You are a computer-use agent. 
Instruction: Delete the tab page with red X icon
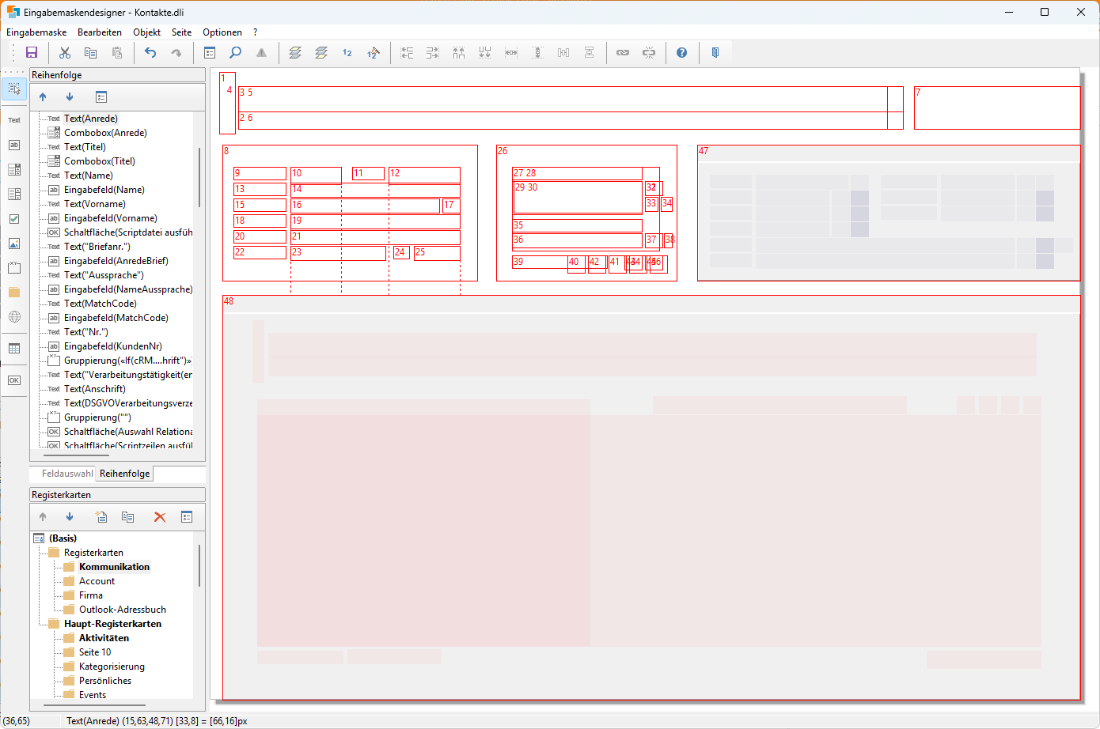(159, 517)
